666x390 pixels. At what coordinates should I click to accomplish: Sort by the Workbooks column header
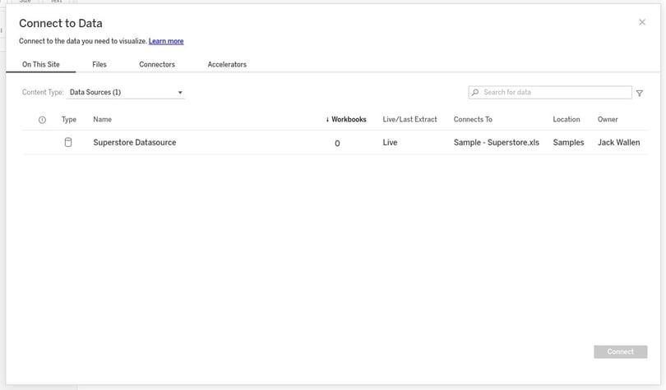click(x=347, y=120)
